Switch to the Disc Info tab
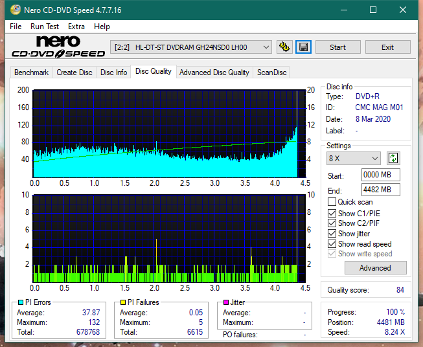Screen dimensions: 423x347 pyautogui.click(x=113, y=73)
